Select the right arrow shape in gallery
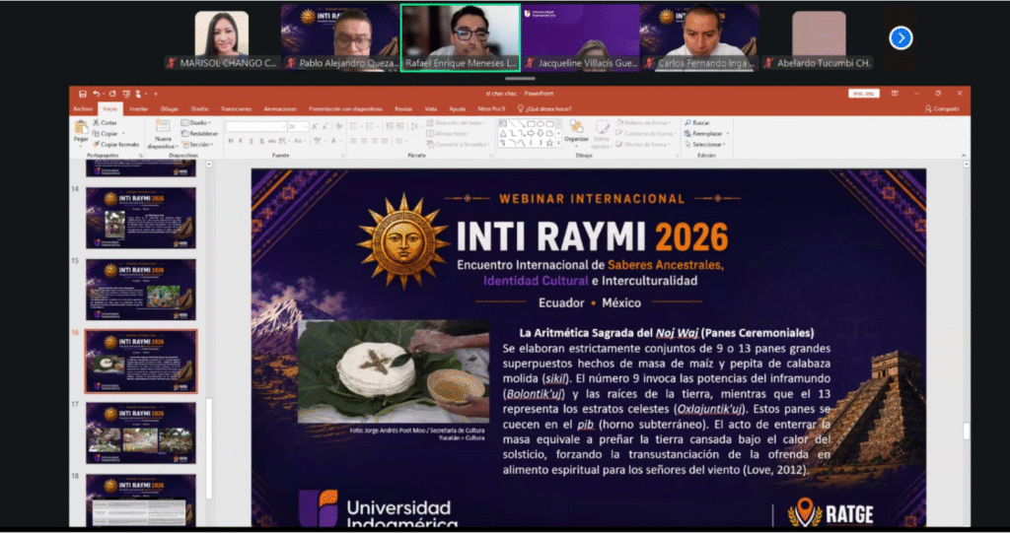This screenshot has height=533, width=1010. 531,133
